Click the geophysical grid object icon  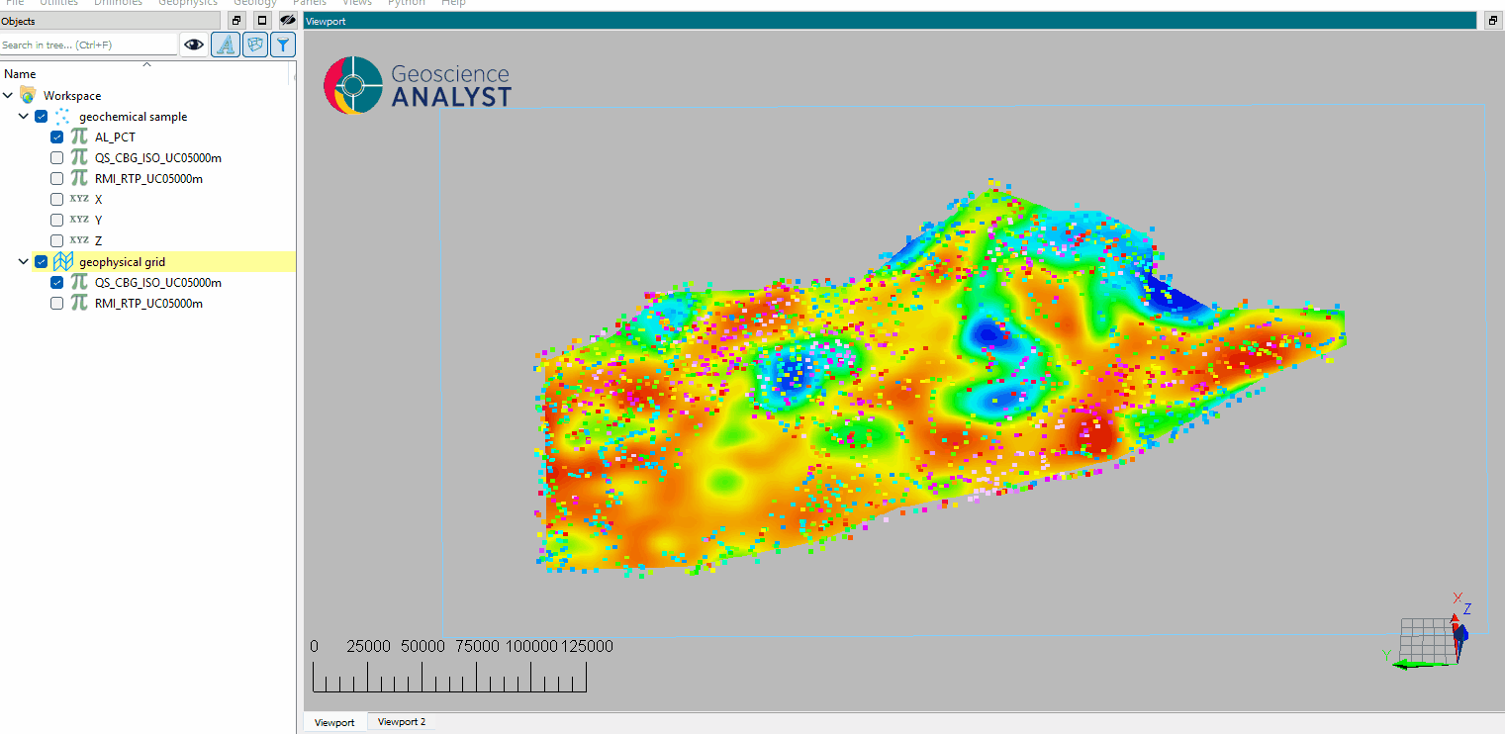(64, 262)
